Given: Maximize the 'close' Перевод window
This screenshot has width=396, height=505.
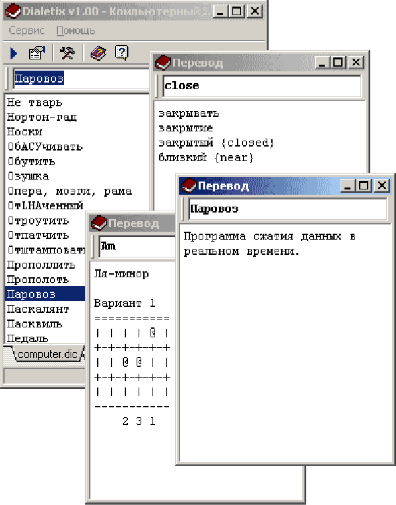Looking at the screenshot, I should pyautogui.click(x=338, y=62).
